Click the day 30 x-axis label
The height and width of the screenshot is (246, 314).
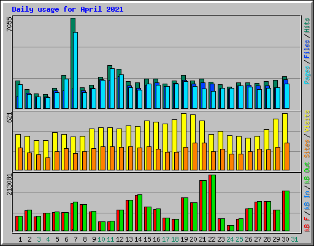[285, 239]
